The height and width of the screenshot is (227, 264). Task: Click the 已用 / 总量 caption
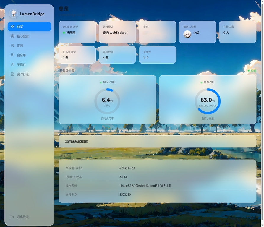[208, 119]
